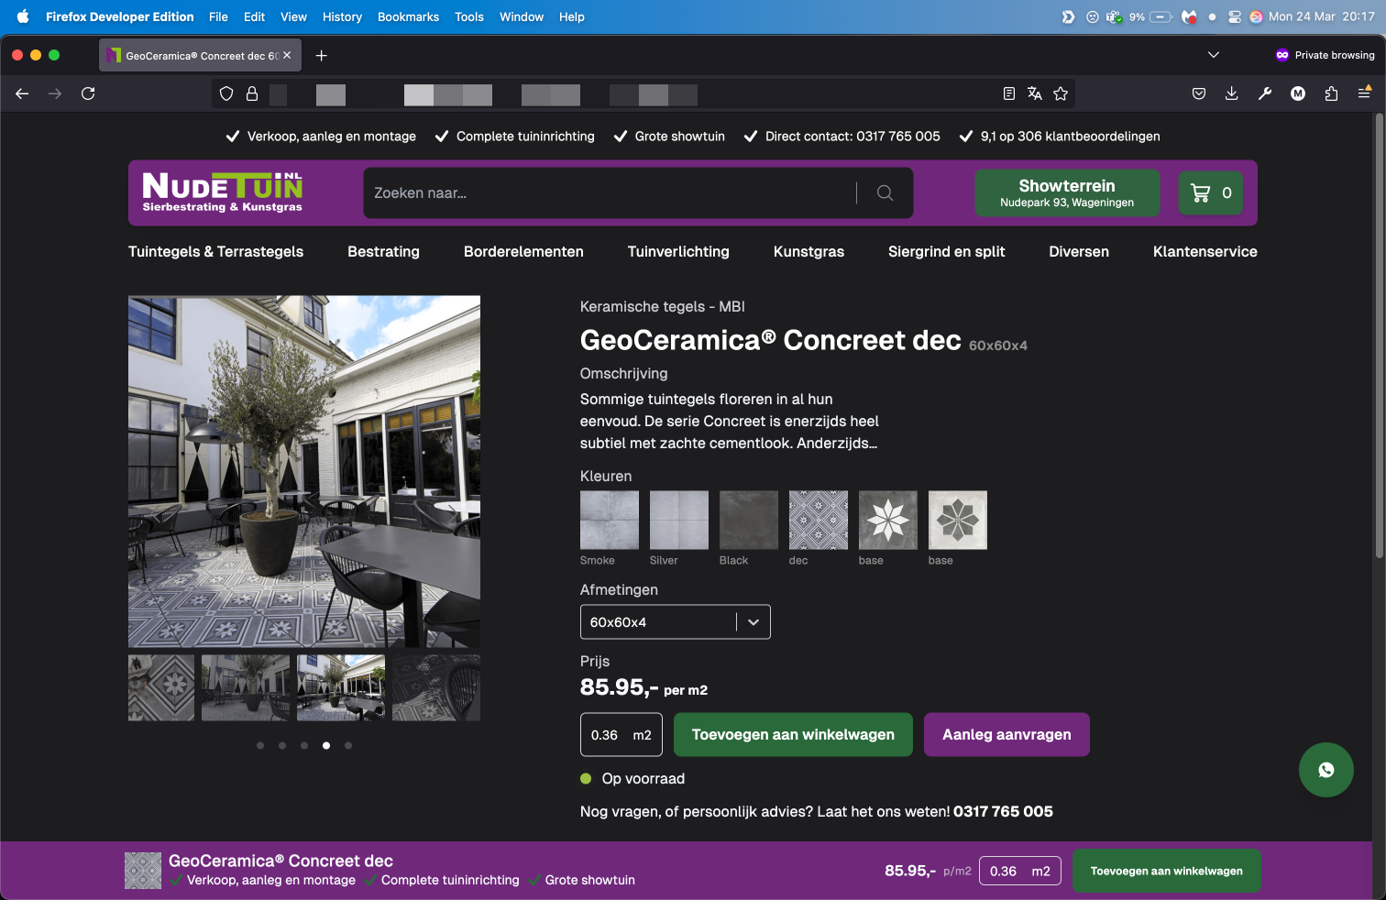Click the site security padlock icon
Viewport: 1386px width, 900px height.
[x=252, y=93]
